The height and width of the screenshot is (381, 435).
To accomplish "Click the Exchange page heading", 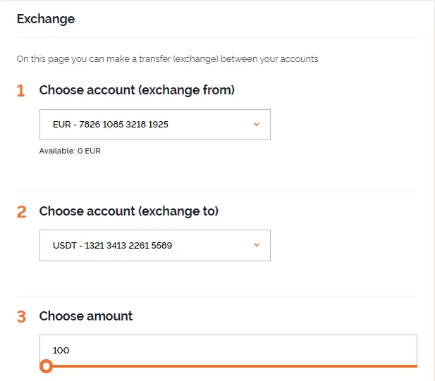I will pos(46,19).
